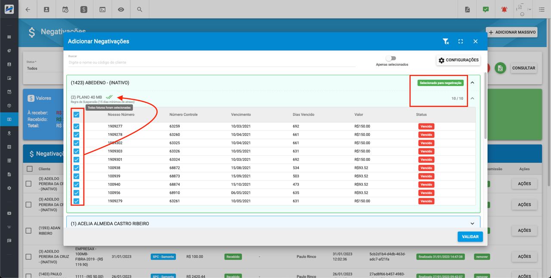Open the settings gear icon in sidebar
This screenshot has width=551, height=278.
click(9, 188)
